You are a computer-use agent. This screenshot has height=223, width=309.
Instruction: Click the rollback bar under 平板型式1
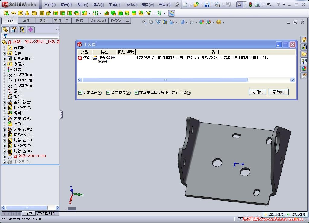pyautogui.click(x=30, y=165)
